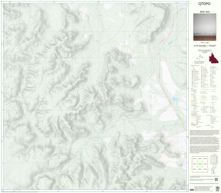Click the largest blue lake on the map
221x193 pixels.
[176, 99]
